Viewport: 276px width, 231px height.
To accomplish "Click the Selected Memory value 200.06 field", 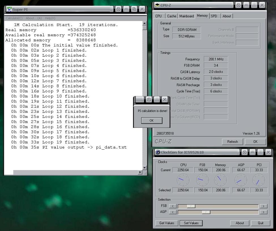I will (221, 190).
